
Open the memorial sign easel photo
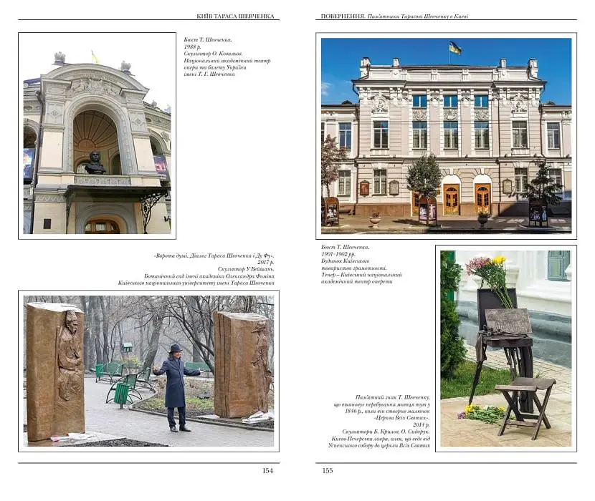(506, 349)
